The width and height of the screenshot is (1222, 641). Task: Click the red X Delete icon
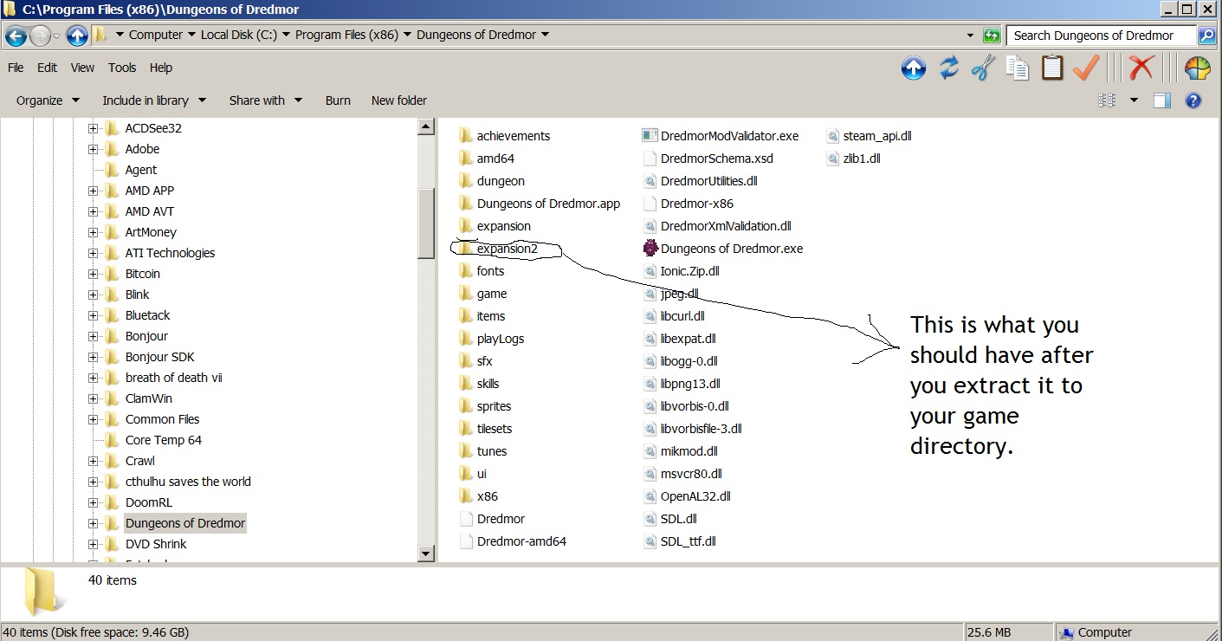[x=1142, y=68]
